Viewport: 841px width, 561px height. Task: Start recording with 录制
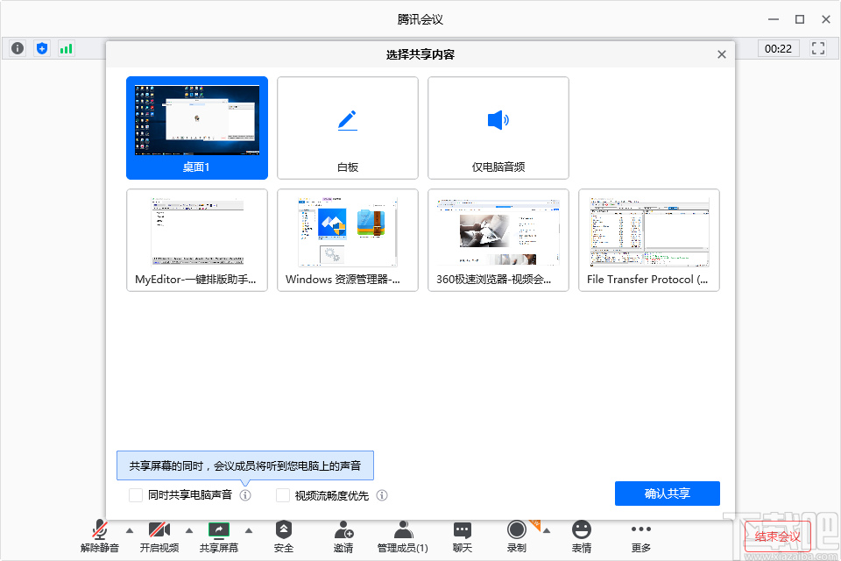tap(517, 536)
